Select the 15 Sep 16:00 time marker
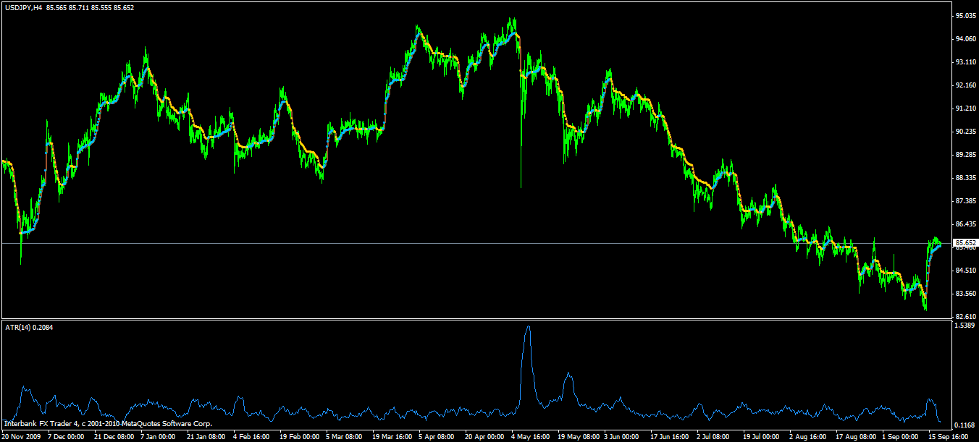The width and height of the screenshot is (979, 442). (948, 437)
